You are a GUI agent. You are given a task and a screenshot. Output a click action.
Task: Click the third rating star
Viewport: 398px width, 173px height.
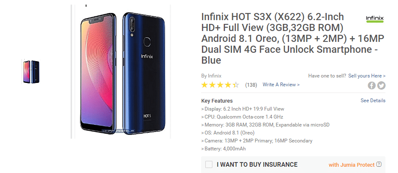(x=220, y=85)
